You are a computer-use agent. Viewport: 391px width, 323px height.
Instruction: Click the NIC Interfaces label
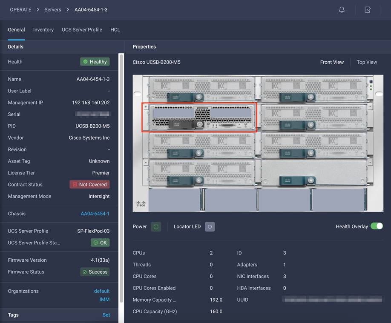[x=253, y=276]
